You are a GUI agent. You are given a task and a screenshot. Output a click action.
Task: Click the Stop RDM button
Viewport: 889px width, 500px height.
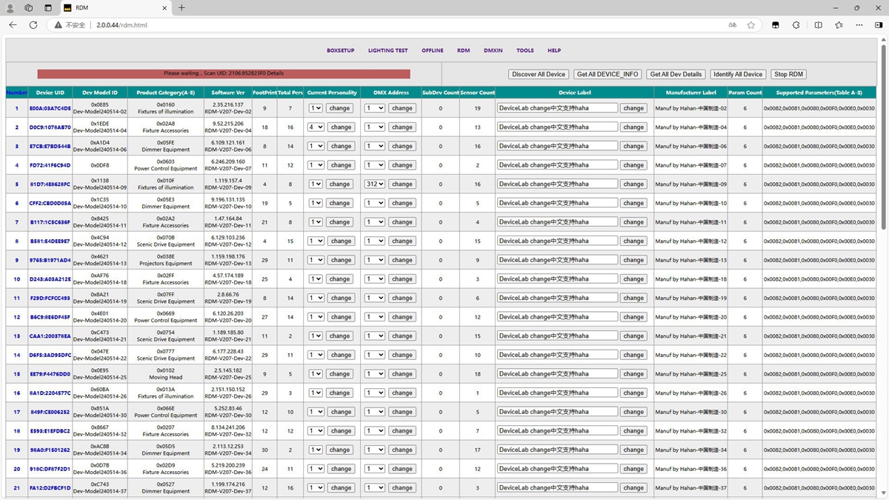pos(788,74)
